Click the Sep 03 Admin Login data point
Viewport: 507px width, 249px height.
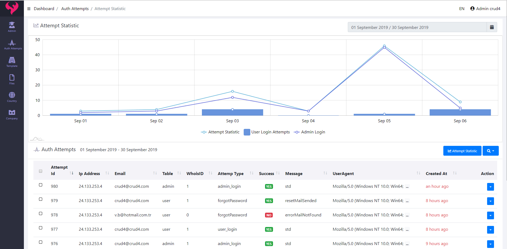tap(232, 97)
